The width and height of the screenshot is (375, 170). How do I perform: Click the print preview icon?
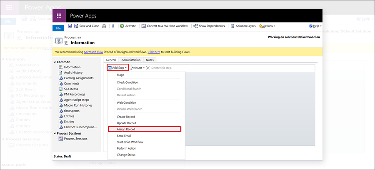tap(104, 26)
